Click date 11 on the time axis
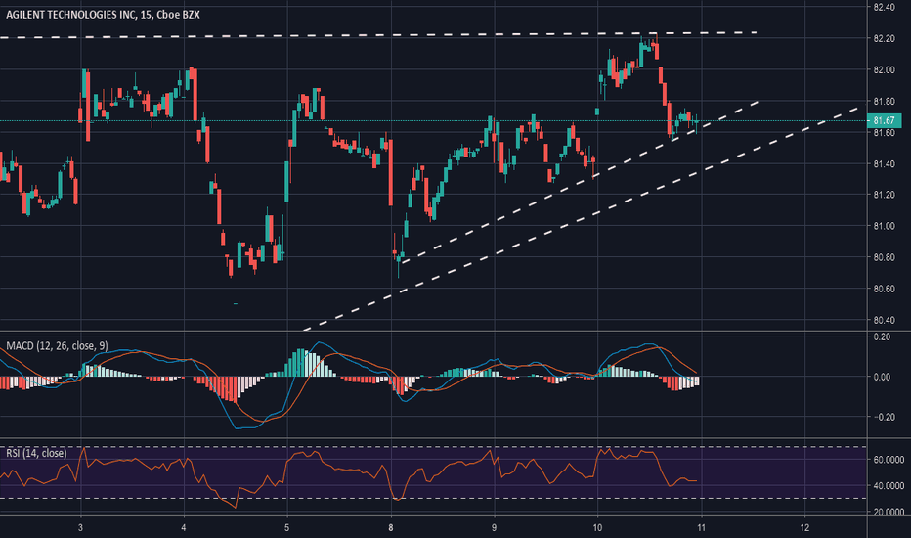Image resolution: width=911 pixels, height=538 pixels. coord(701,528)
